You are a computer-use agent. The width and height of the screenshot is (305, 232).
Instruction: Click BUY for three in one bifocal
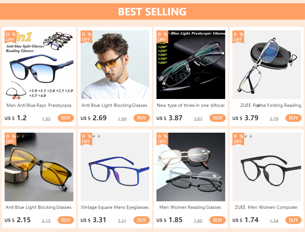pyautogui.click(x=218, y=118)
